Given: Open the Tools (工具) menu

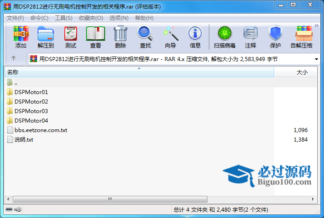Looking at the screenshot, I should click(63, 18).
